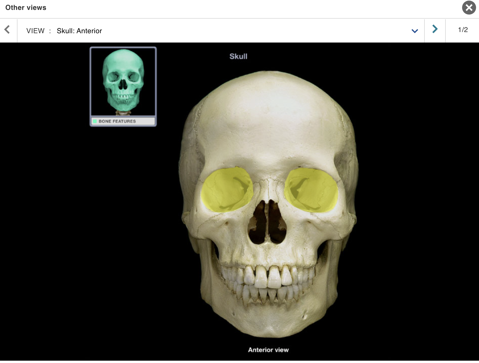Select the Skull: Anterior view selector
The height and width of the screenshot is (363, 479).
point(79,31)
